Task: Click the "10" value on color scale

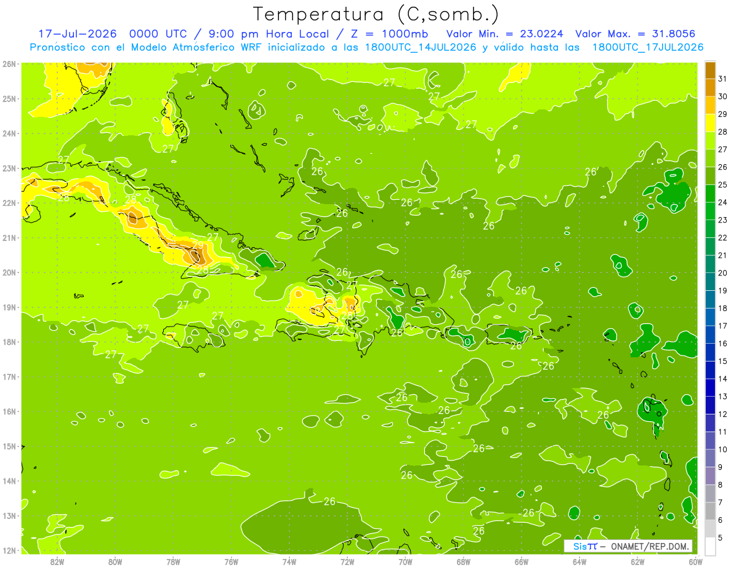Action: click(x=723, y=449)
